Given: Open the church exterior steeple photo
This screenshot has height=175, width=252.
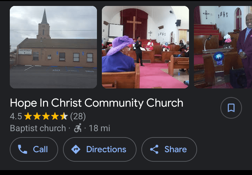Looking at the screenshot, I should 53,47.
